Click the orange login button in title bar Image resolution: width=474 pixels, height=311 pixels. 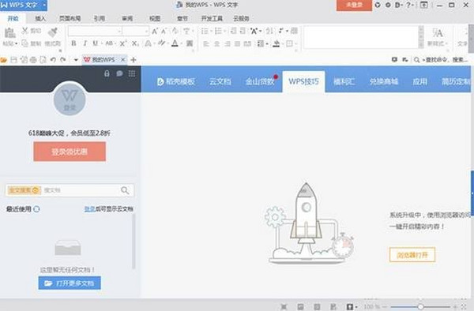pos(354,6)
